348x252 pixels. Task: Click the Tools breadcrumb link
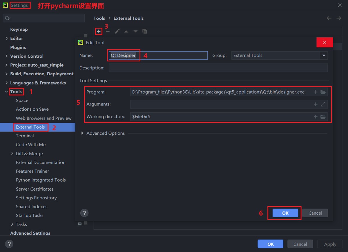pyautogui.click(x=99, y=18)
